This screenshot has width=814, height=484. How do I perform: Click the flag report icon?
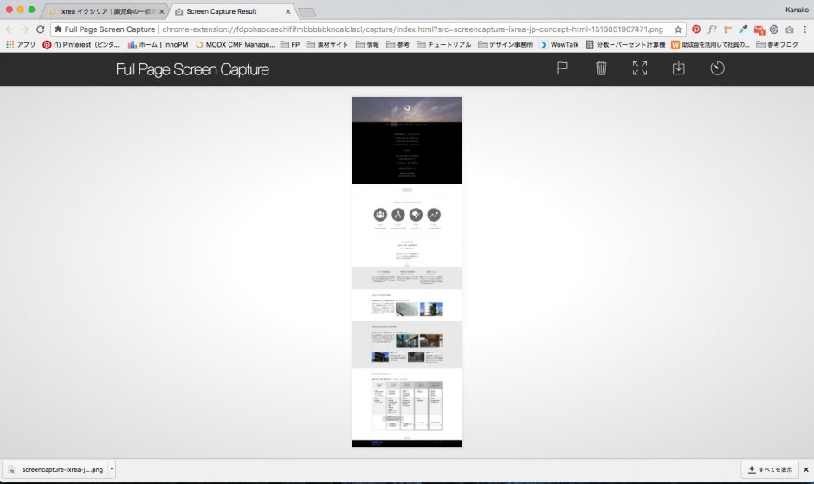562,68
